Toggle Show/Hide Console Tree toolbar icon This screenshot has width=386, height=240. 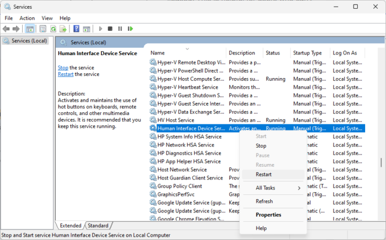tap(30, 29)
